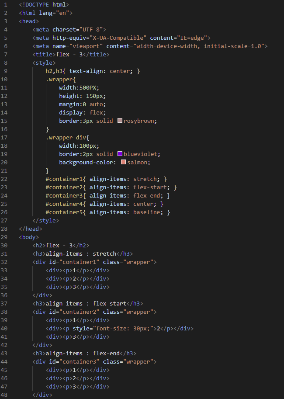Click line number 16 in the gutter

pos(4,129)
